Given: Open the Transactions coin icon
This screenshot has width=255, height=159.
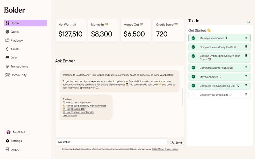Looking at the screenshot, I should click(7, 66).
